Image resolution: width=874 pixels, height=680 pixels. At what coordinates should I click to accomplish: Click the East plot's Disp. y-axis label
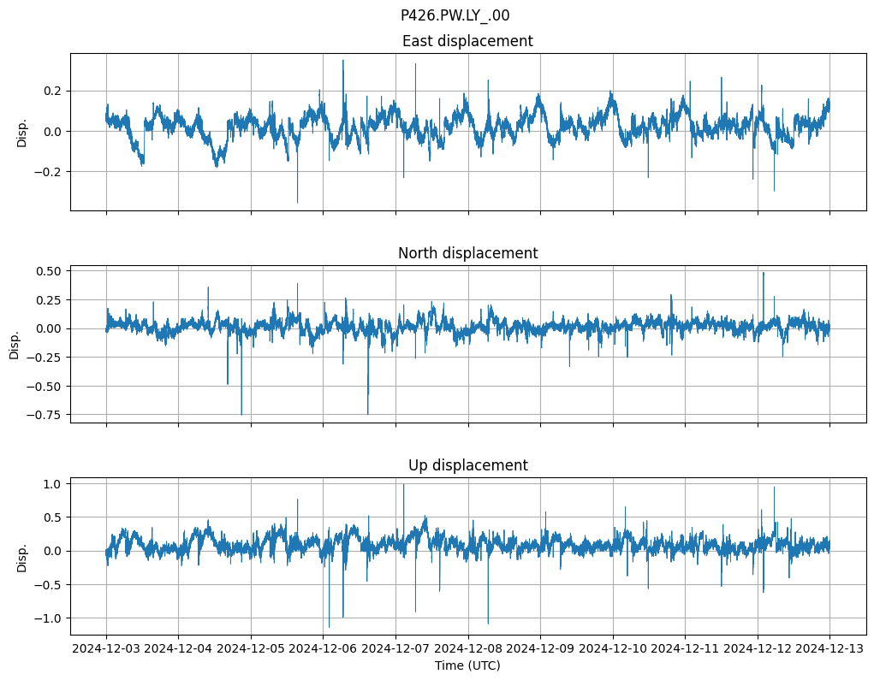pos(22,133)
